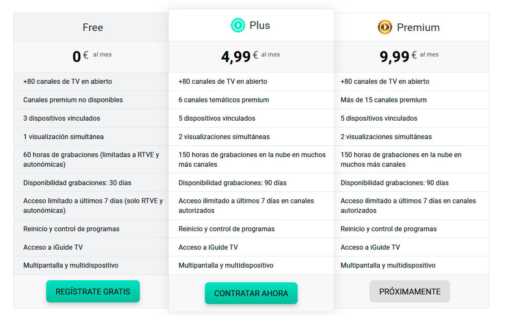
Task: Select the Plus plan title text
Action: pyautogui.click(x=260, y=26)
